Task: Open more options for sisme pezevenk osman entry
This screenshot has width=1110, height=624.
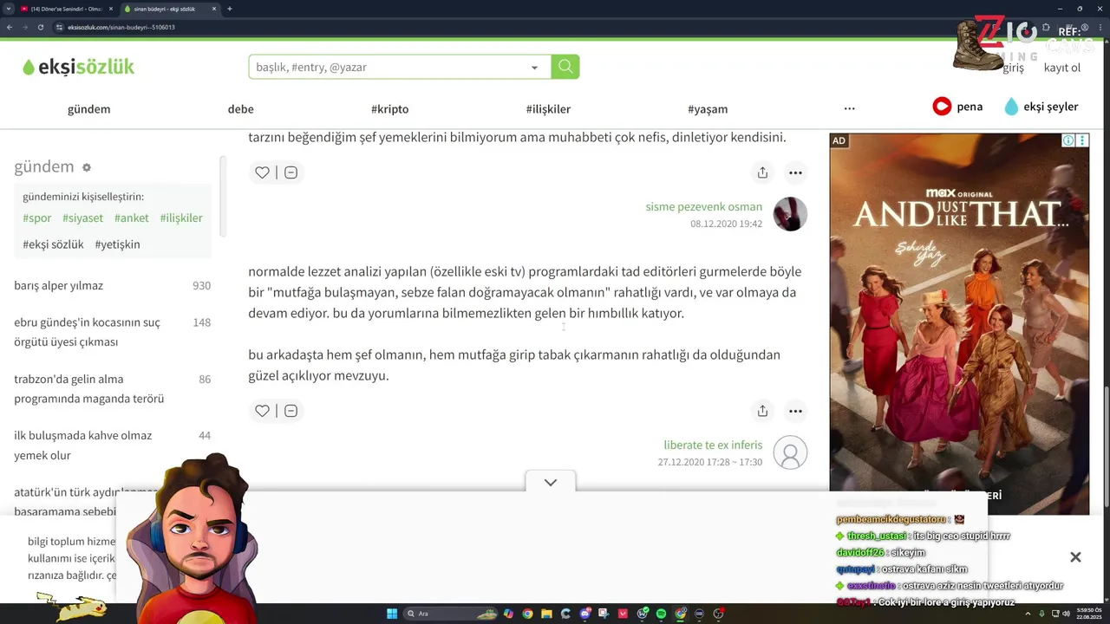Action: point(795,172)
